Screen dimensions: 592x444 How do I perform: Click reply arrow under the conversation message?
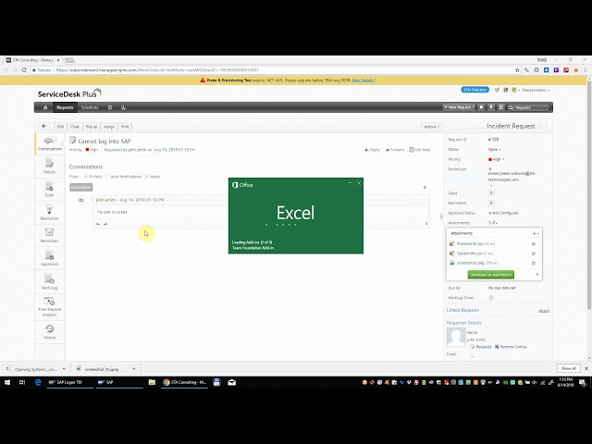tap(98, 224)
